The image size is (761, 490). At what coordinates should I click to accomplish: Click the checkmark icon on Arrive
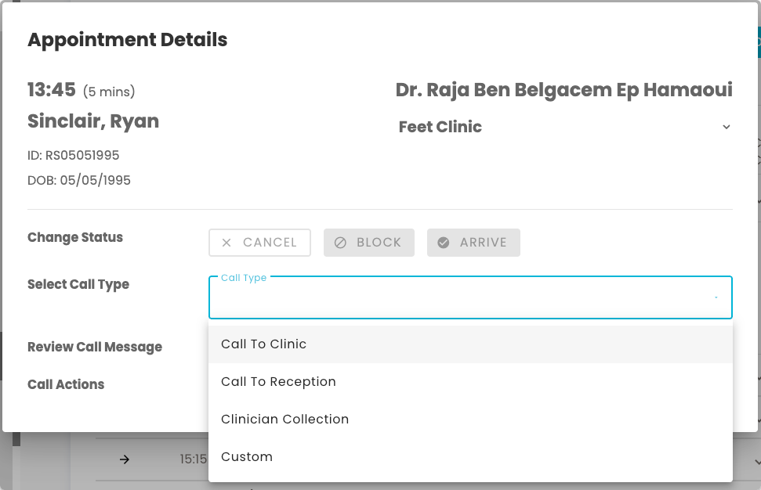tap(444, 243)
